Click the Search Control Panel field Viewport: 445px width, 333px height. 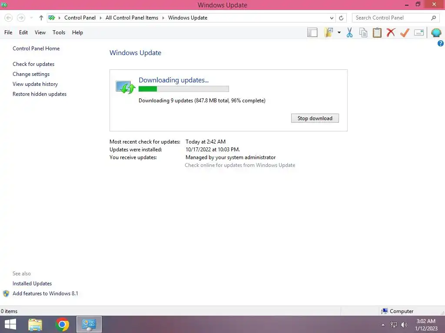(x=392, y=18)
